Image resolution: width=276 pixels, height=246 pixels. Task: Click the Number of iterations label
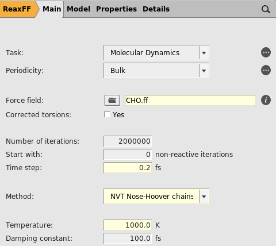(43, 141)
